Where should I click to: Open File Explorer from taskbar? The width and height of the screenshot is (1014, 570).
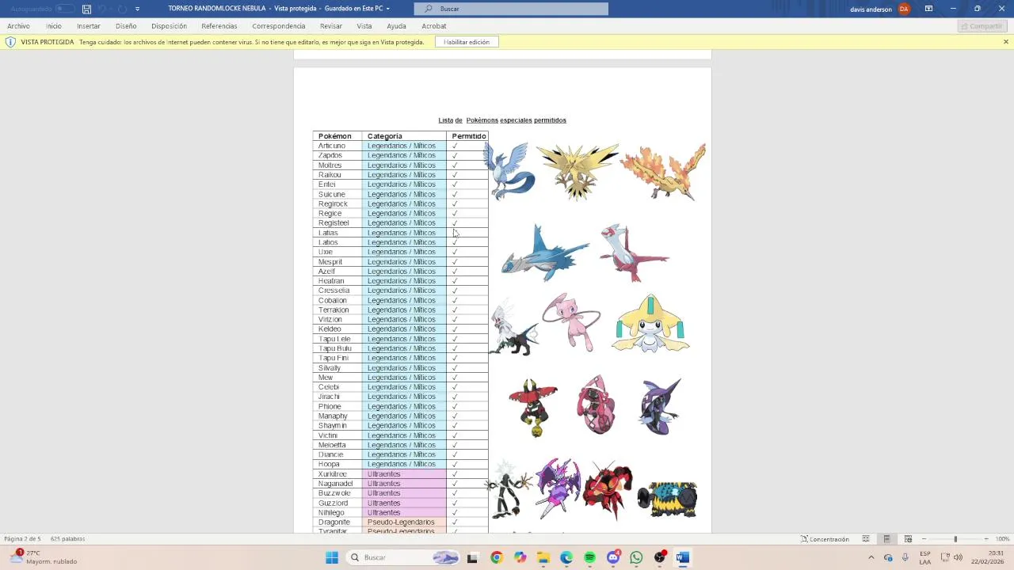543,557
